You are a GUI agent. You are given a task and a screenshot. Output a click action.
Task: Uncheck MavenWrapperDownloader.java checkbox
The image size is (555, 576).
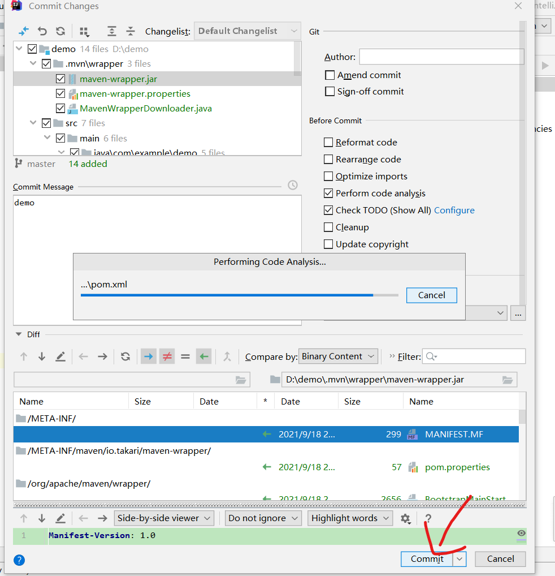(60, 109)
